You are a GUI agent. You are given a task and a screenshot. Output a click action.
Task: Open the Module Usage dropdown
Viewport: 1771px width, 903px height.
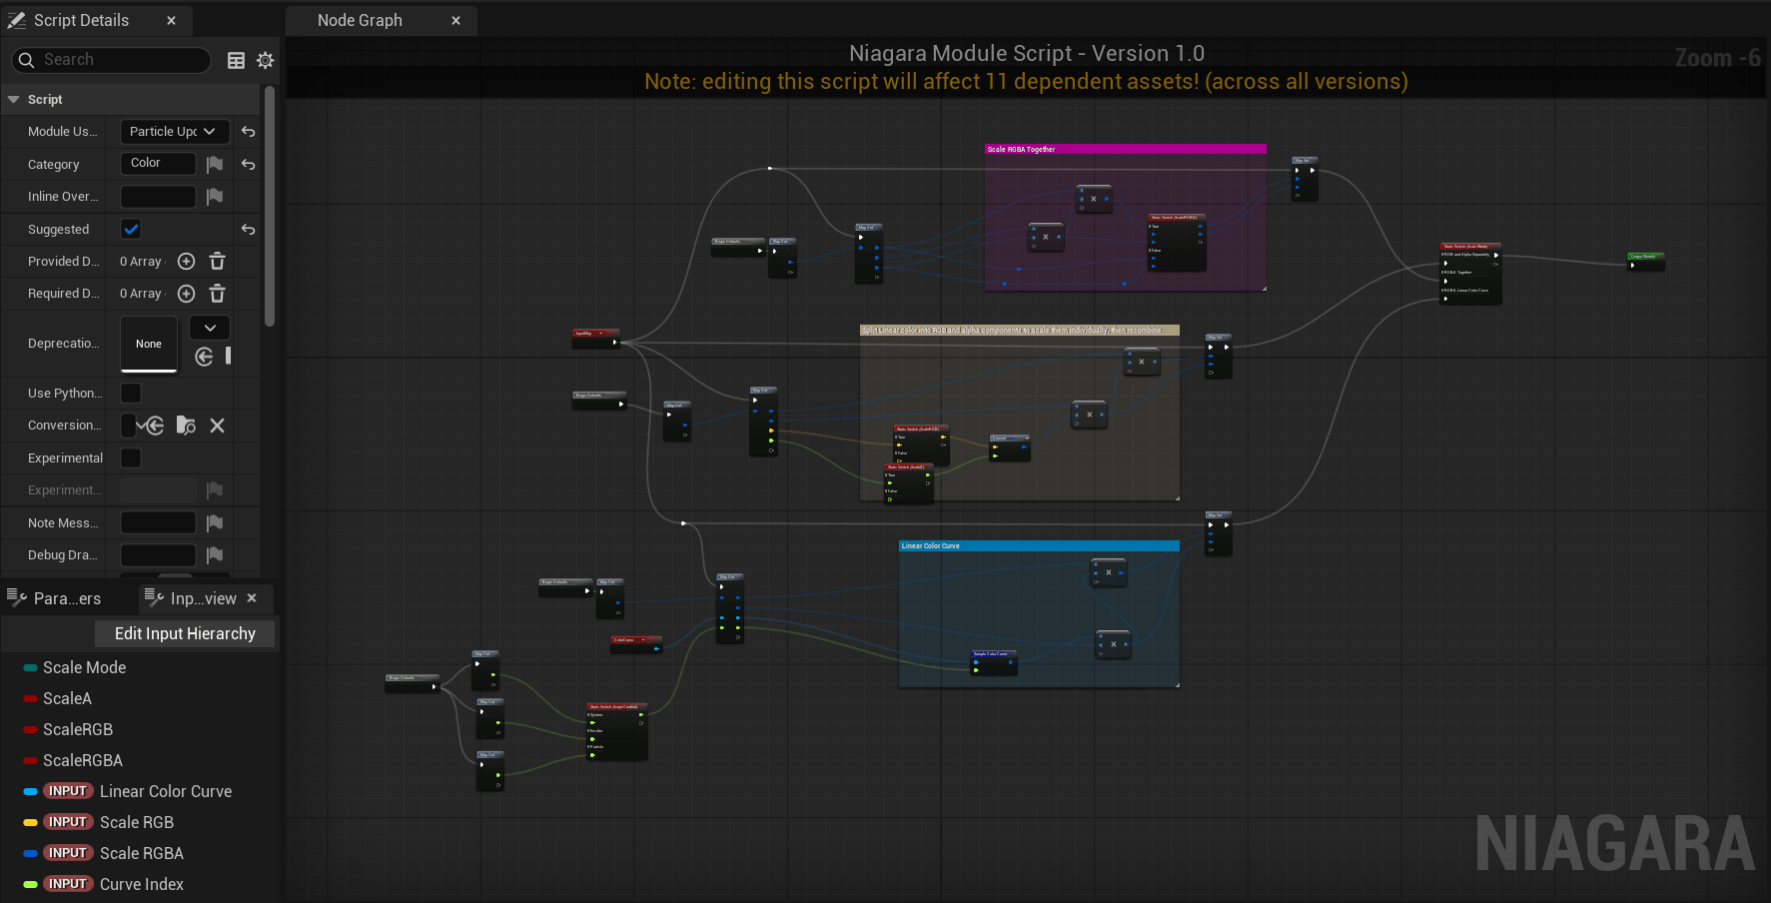point(175,132)
